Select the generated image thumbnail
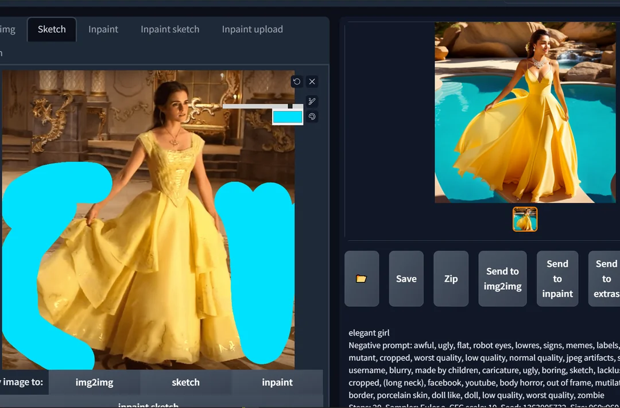The image size is (620, 408). tap(525, 219)
